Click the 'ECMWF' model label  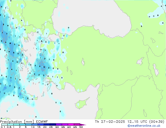[42, 122]
